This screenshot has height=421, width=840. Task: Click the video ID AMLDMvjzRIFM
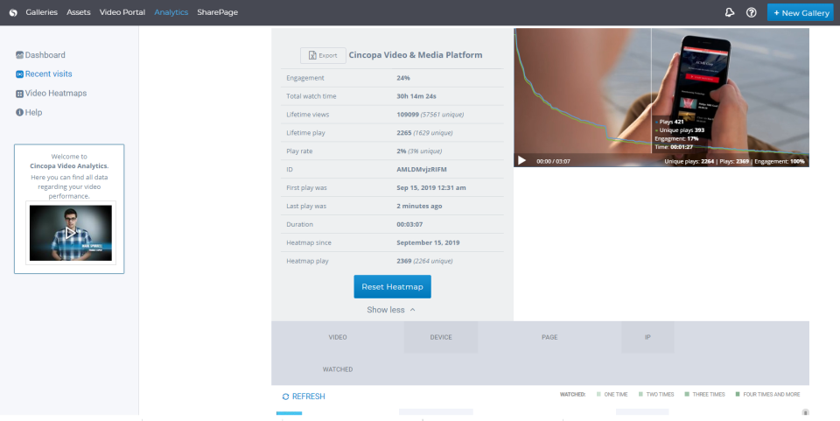pyautogui.click(x=422, y=169)
